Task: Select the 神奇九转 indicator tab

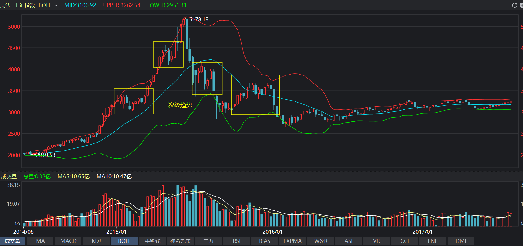Action: click(180, 241)
